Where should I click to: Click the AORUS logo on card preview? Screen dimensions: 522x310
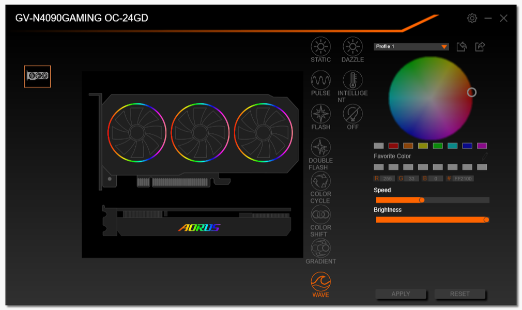coord(199,228)
